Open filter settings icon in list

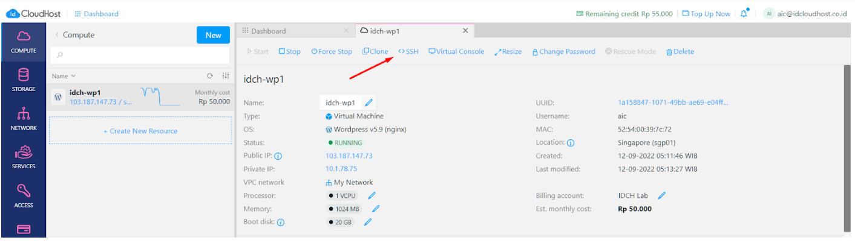tap(225, 76)
